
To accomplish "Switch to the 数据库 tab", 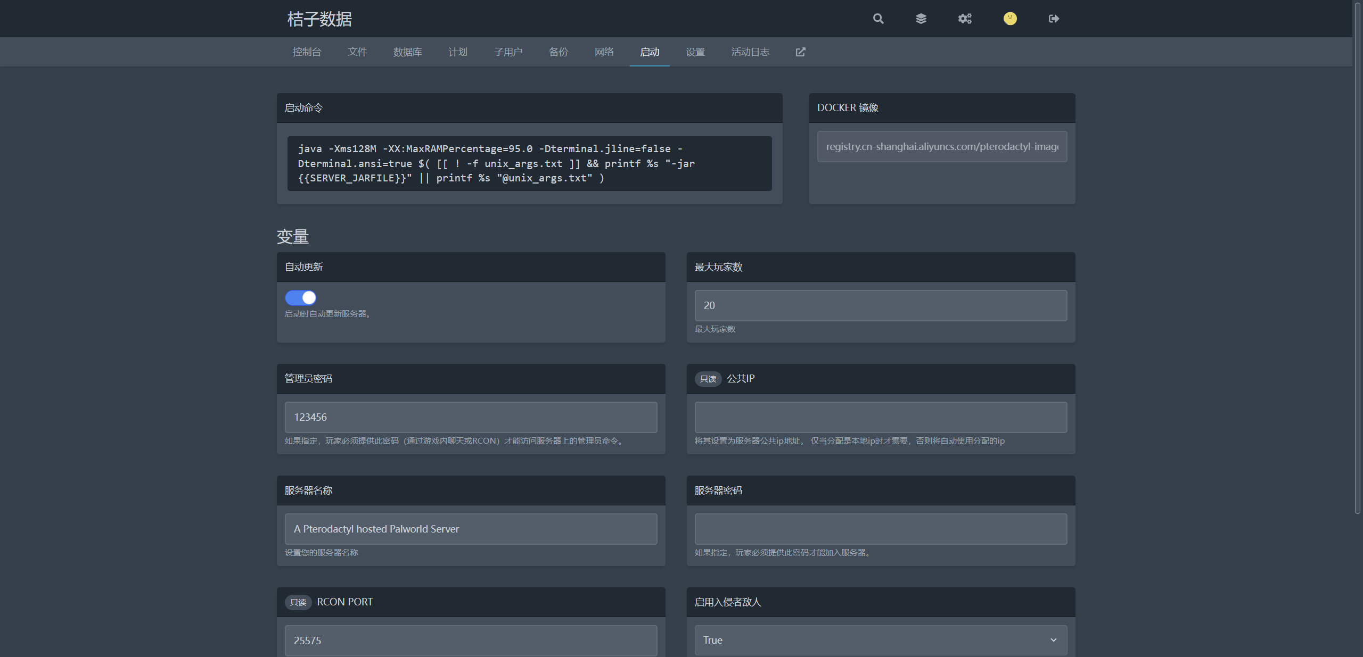I will coord(407,52).
